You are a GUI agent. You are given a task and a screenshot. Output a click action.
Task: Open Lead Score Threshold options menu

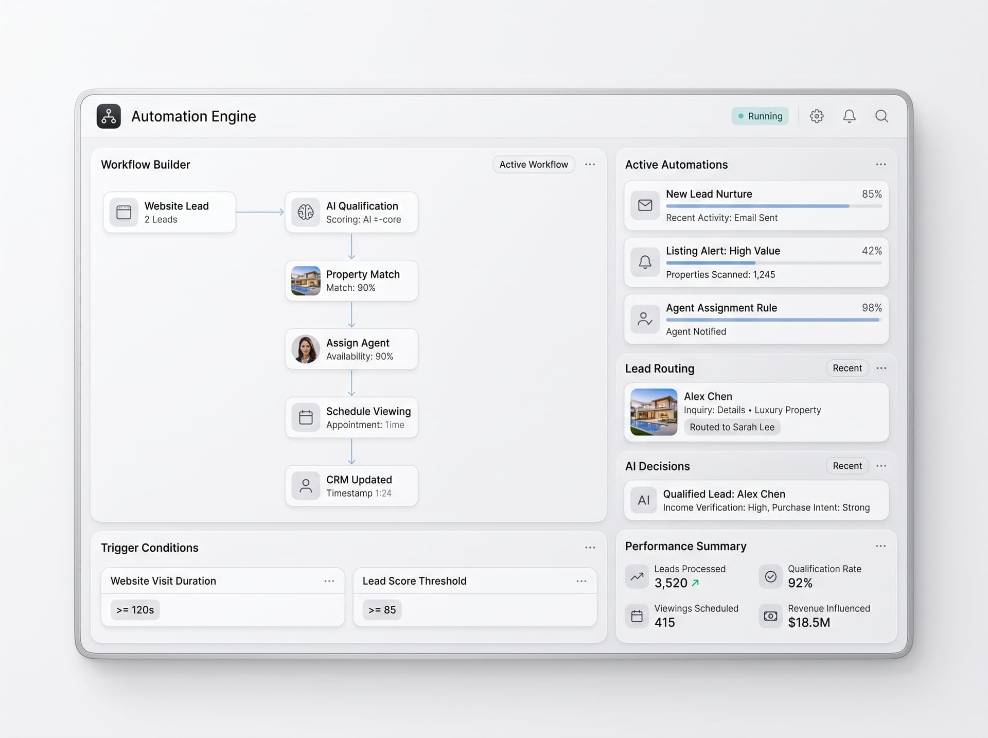click(x=581, y=581)
